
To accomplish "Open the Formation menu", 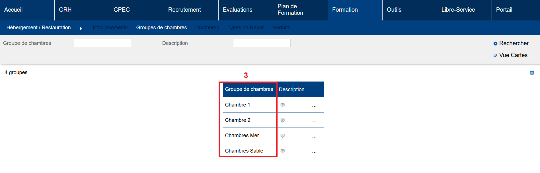I will coord(345,10).
